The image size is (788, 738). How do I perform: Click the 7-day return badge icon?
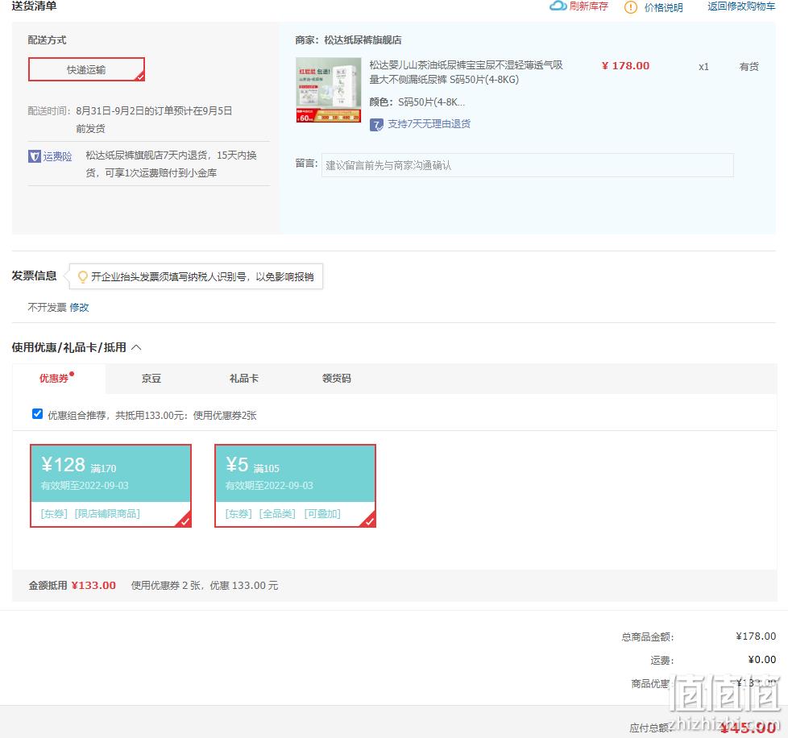(x=376, y=125)
